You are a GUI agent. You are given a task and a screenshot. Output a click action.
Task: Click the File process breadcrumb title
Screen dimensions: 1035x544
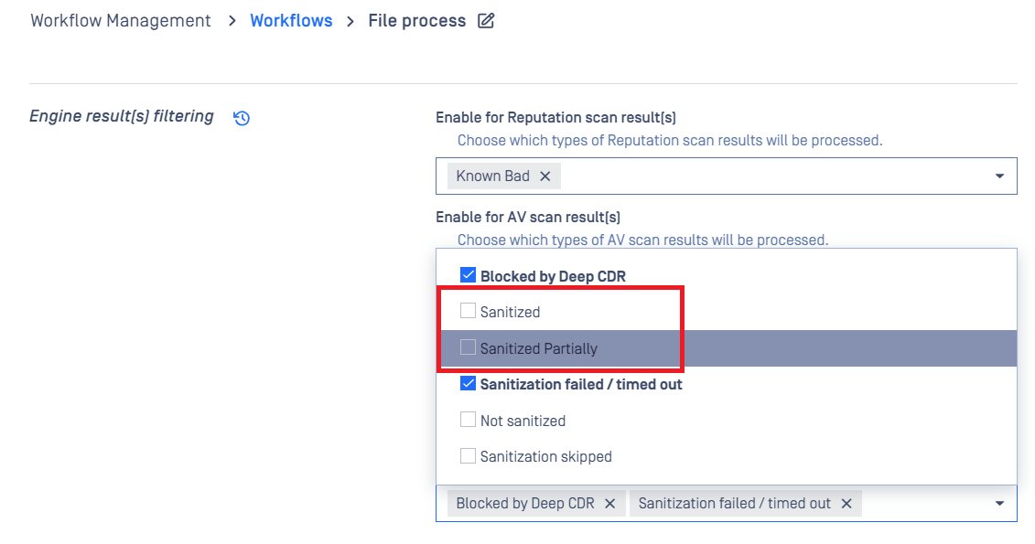(x=416, y=20)
